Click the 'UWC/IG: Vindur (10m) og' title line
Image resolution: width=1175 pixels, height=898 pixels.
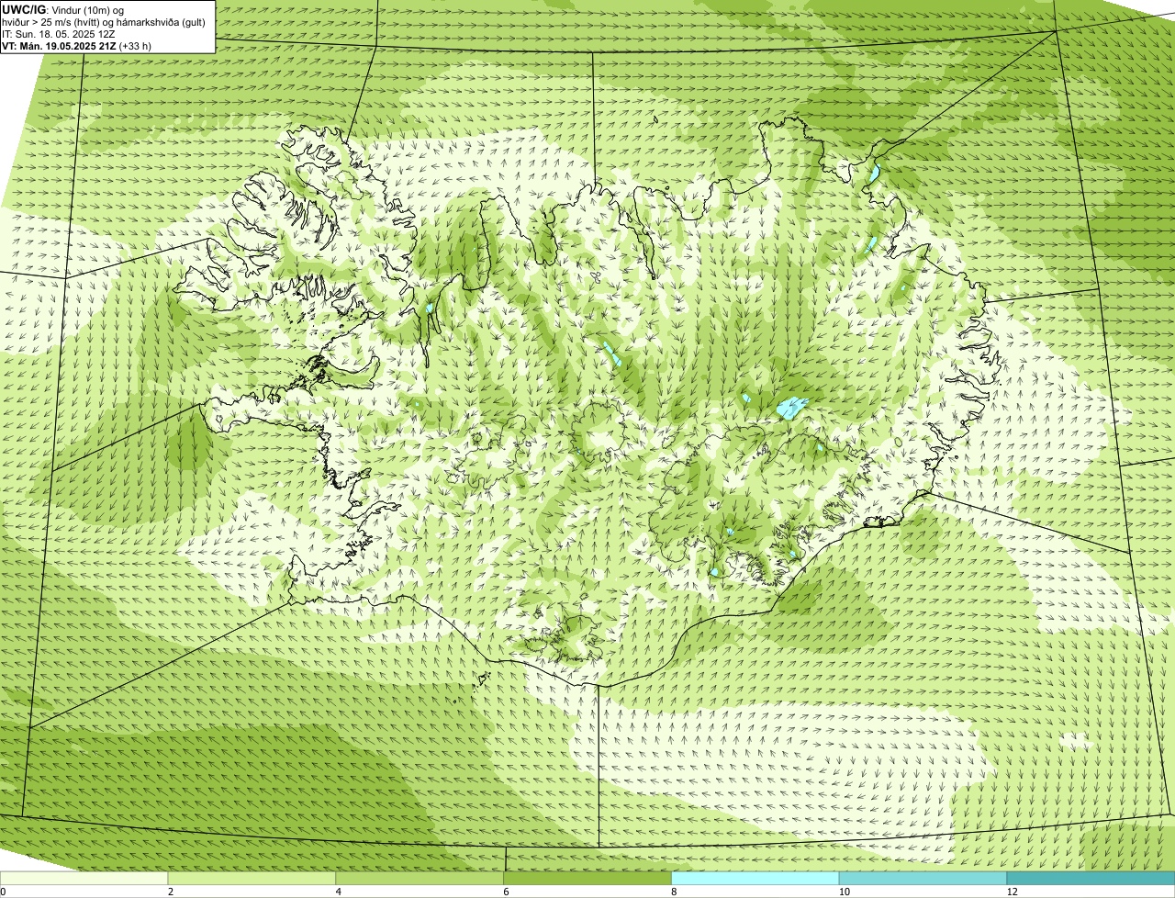click(63, 10)
